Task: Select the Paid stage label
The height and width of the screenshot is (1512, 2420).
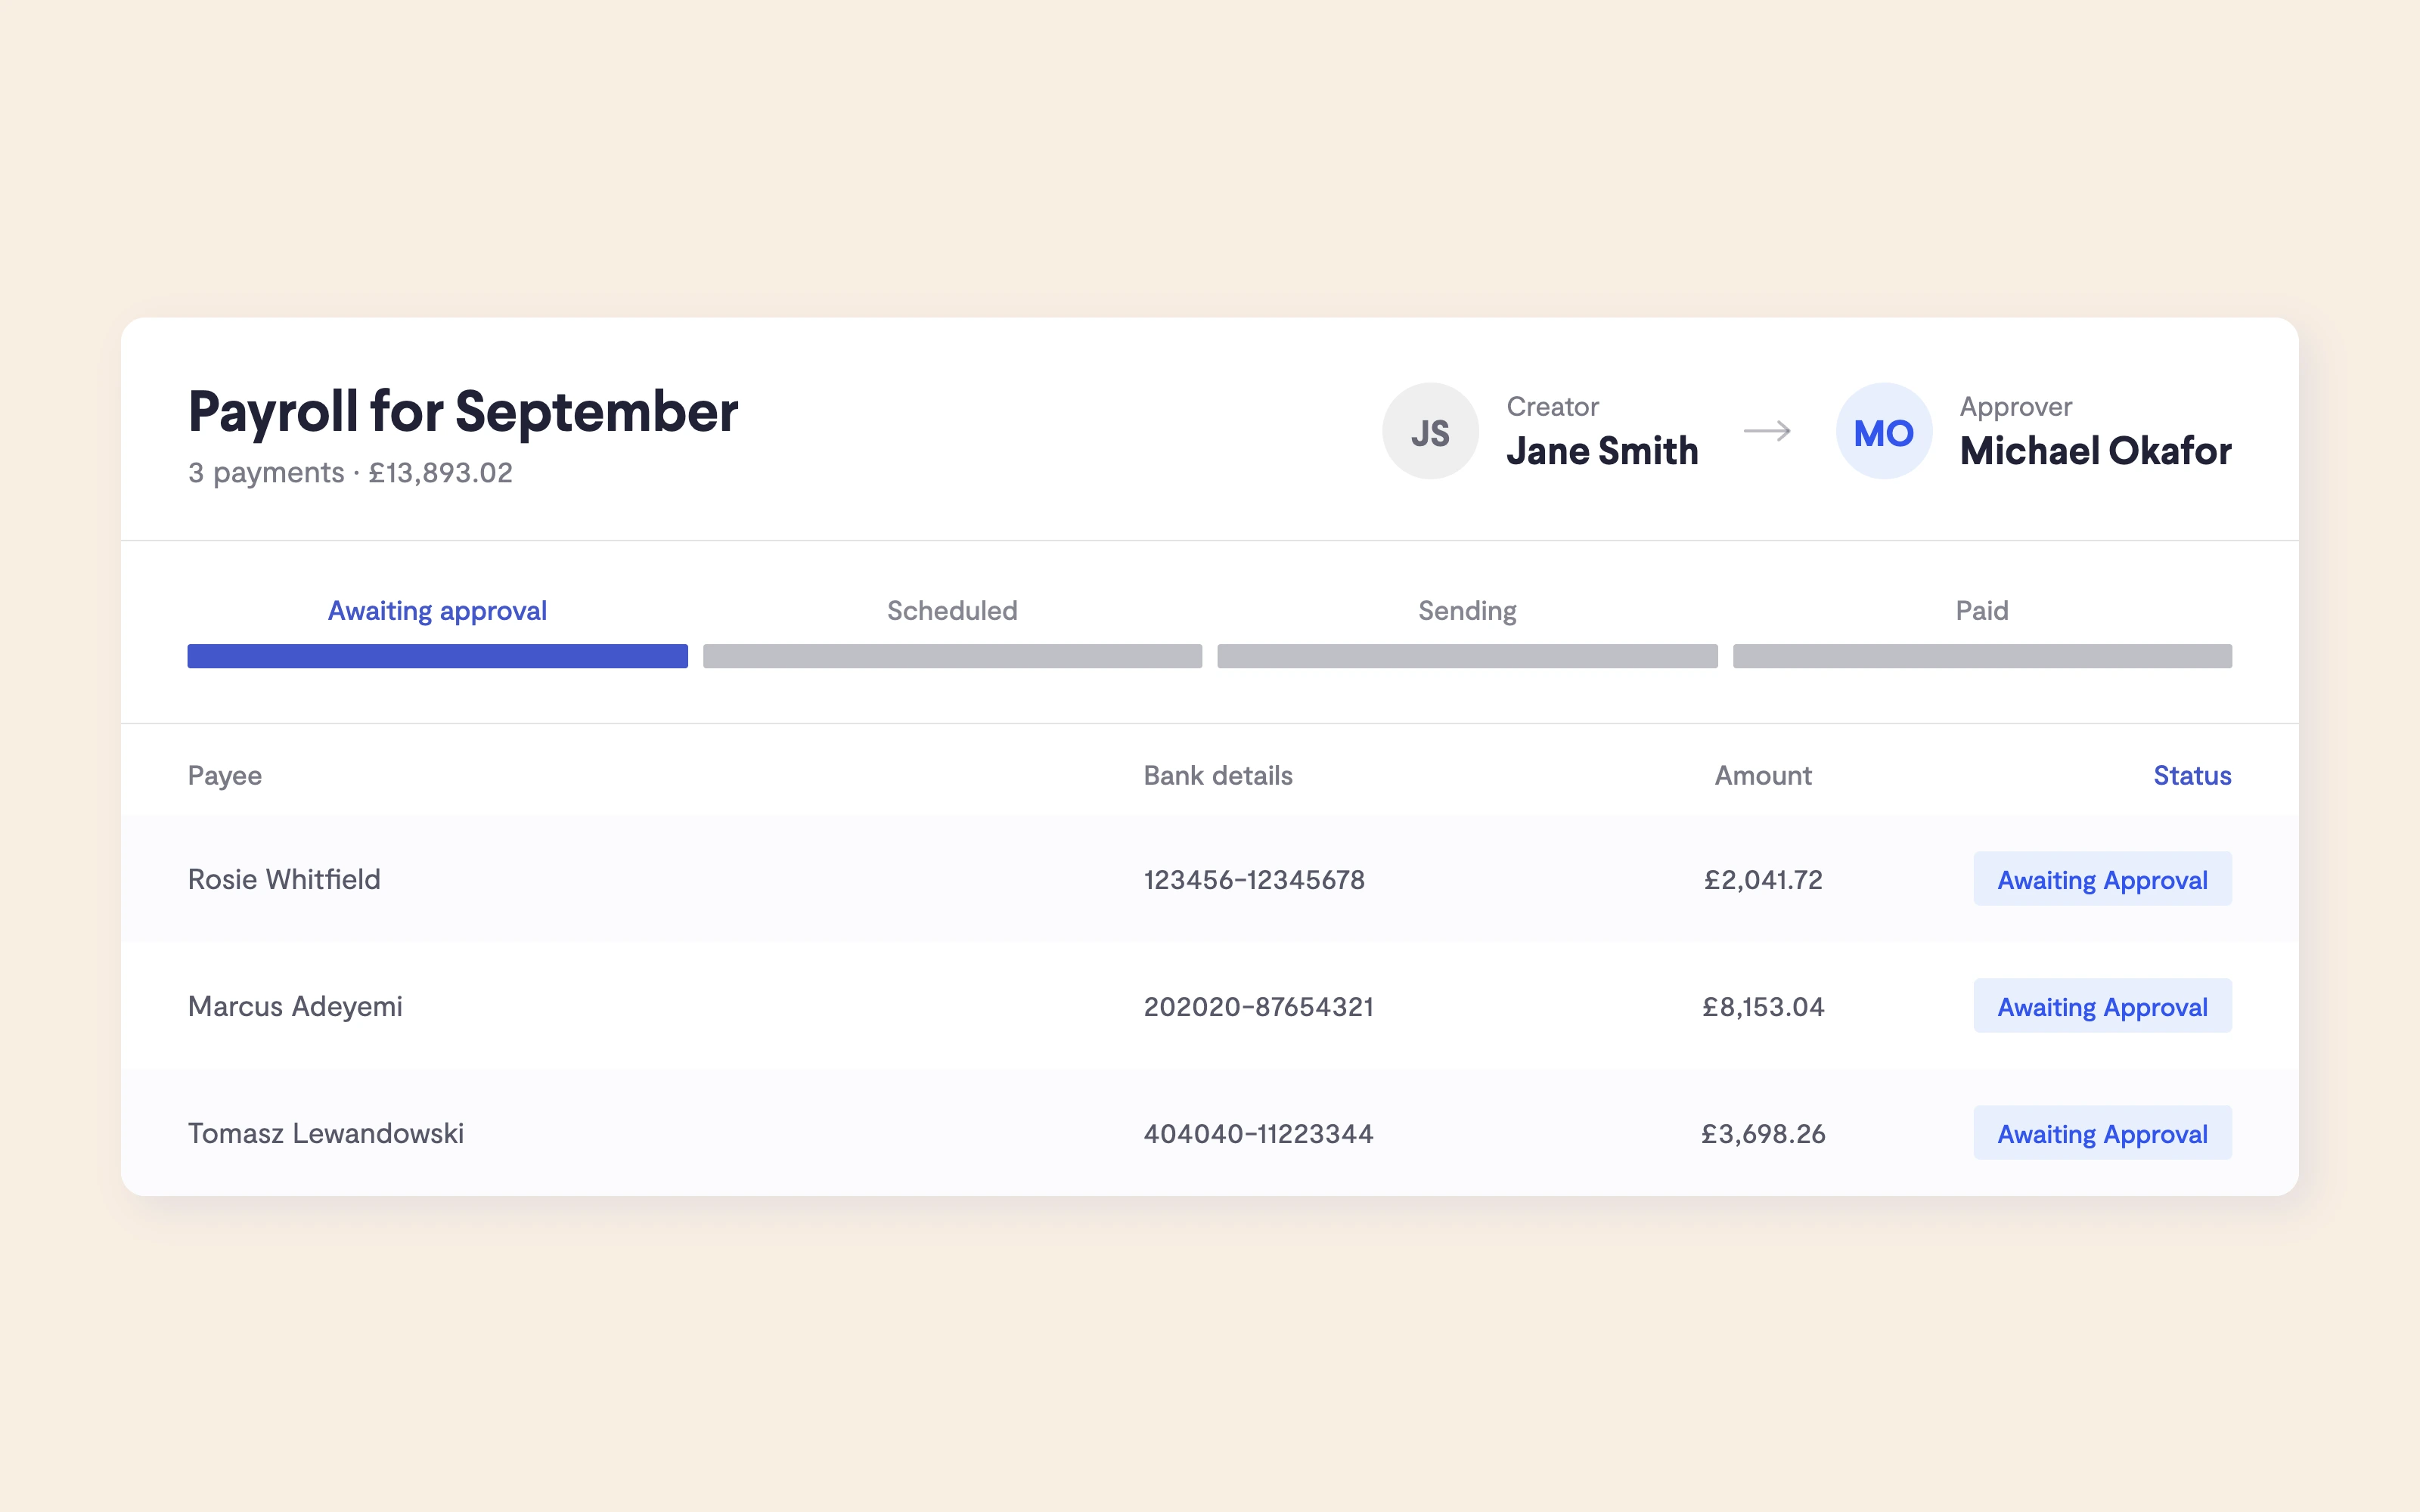Action: click(1982, 611)
